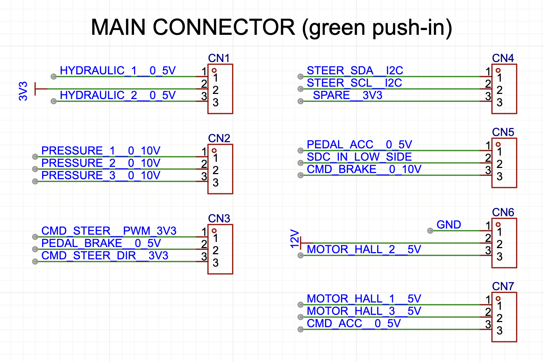Image resolution: width=544 pixels, height=362 pixels.
Task: Select the CN5 connector symbol body
Action: pyautogui.click(x=504, y=163)
